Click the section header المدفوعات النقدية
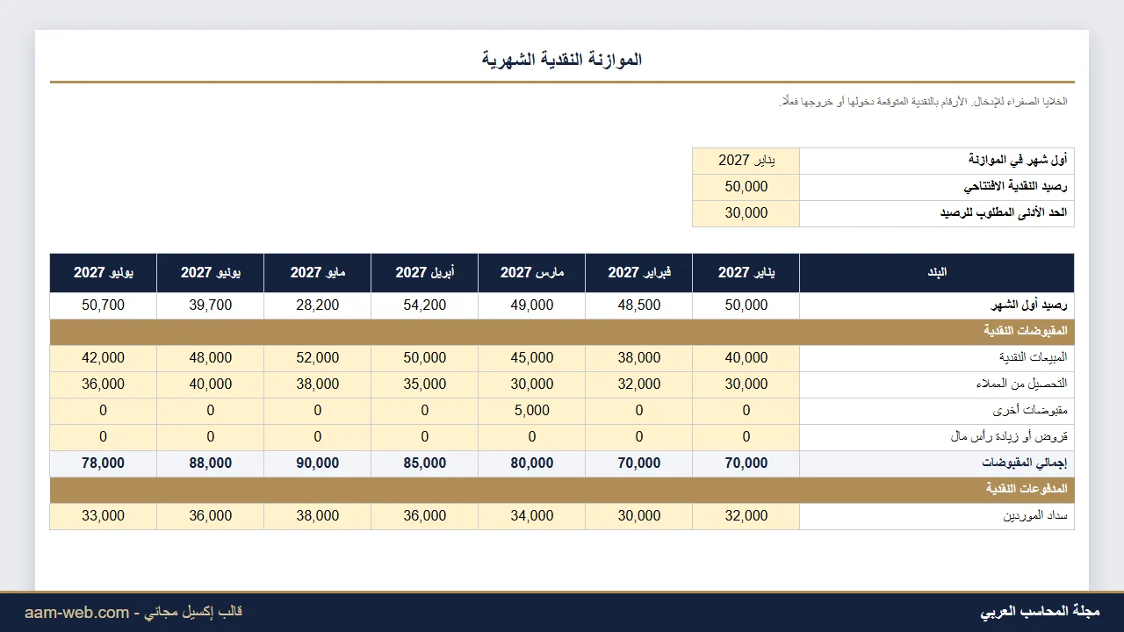 (562, 490)
